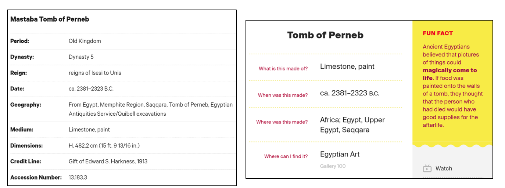This screenshot has height=188, width=505.
Task: Select the Gift of Edward S. Harkness credit line
Action: (108, 161)
